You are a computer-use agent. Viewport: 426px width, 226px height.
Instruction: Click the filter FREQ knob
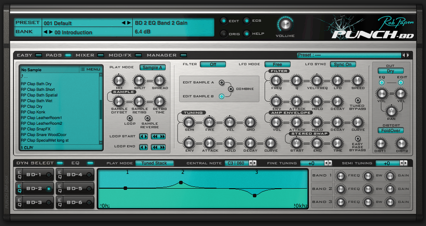tap(276, 80)
